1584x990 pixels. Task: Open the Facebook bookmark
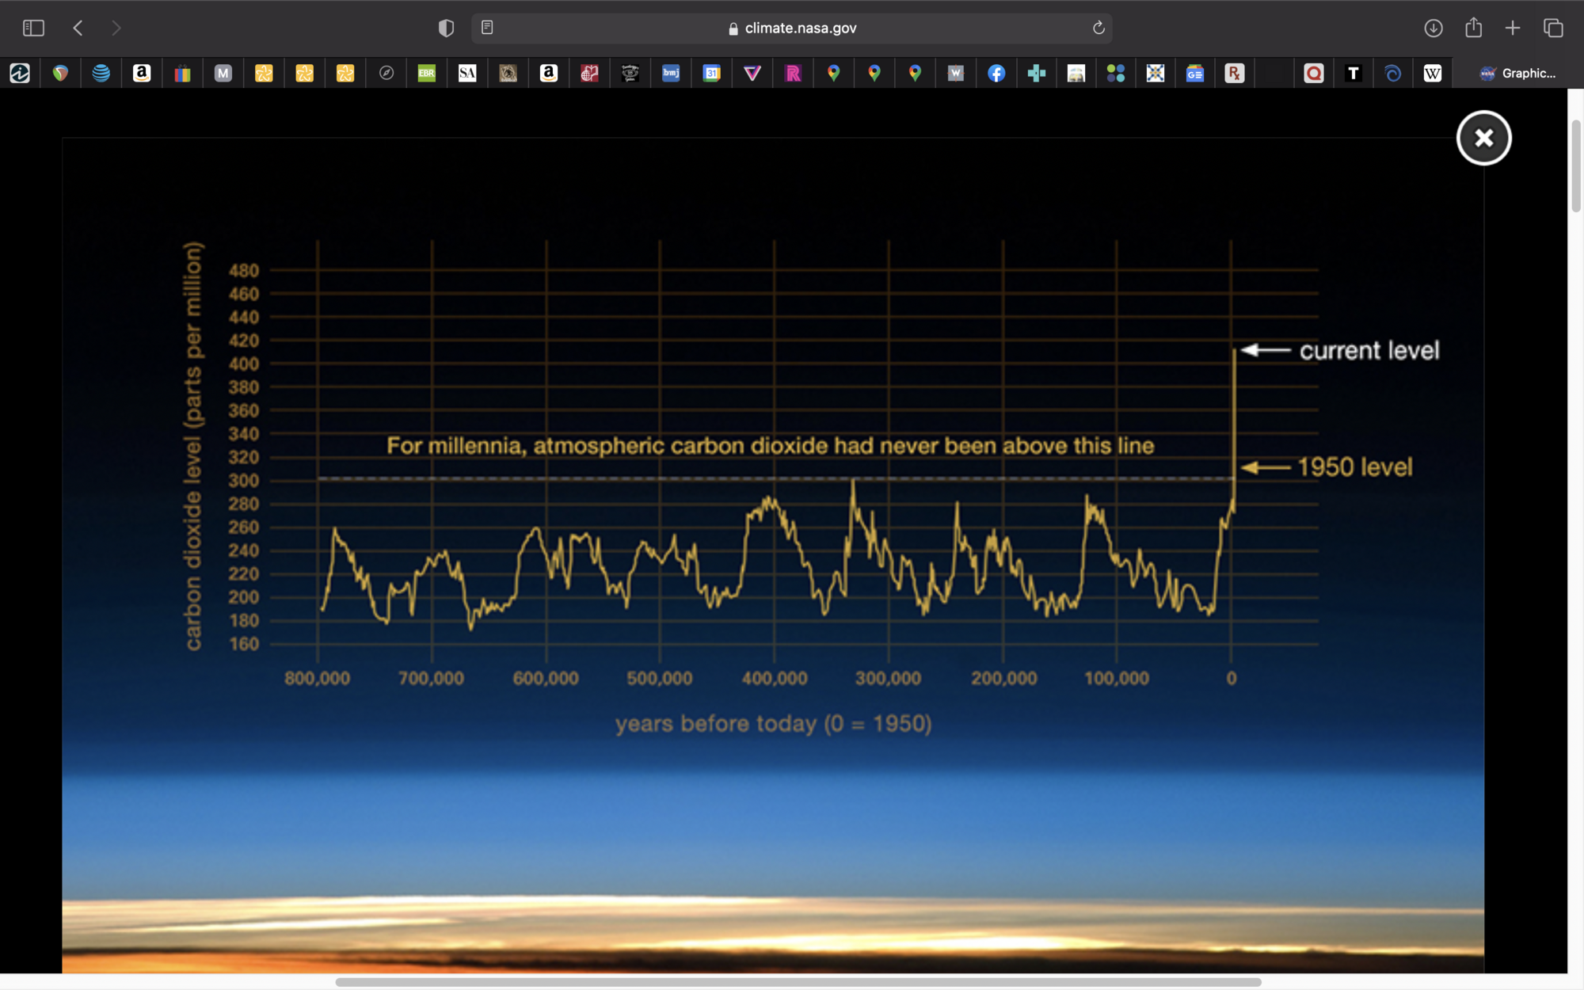[996, 73]
